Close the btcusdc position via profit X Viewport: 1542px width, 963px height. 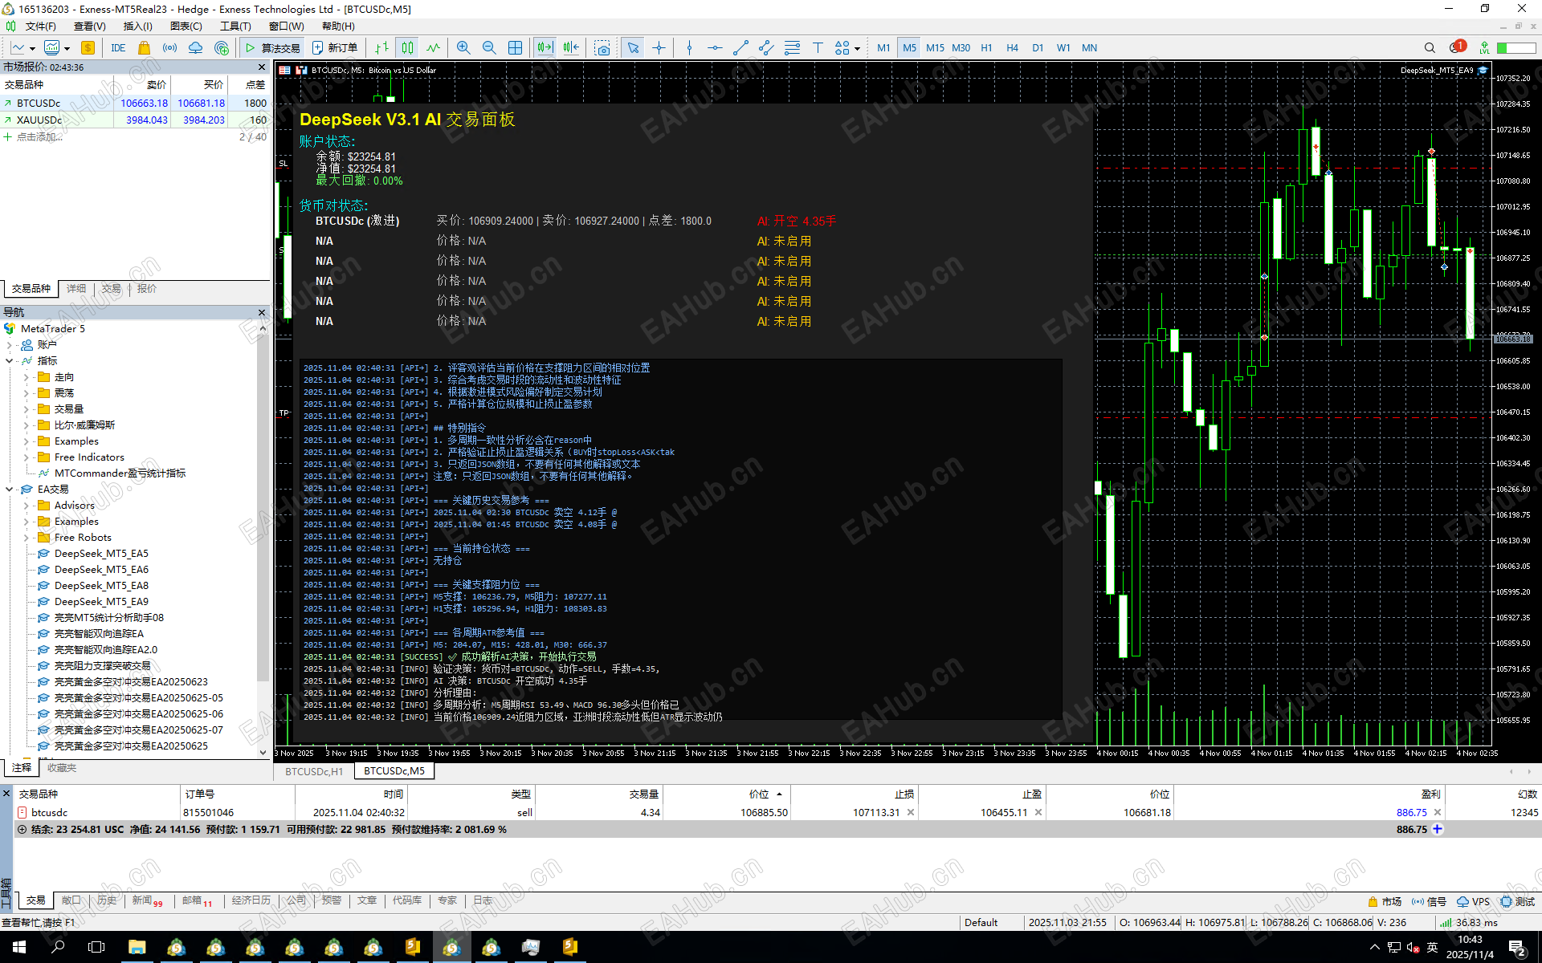point(1438,813)
